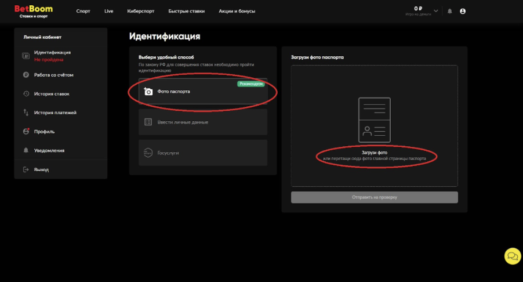523x282 pixels.
Task: Select Фото паспорта identification method
Action: coord(203,92)
